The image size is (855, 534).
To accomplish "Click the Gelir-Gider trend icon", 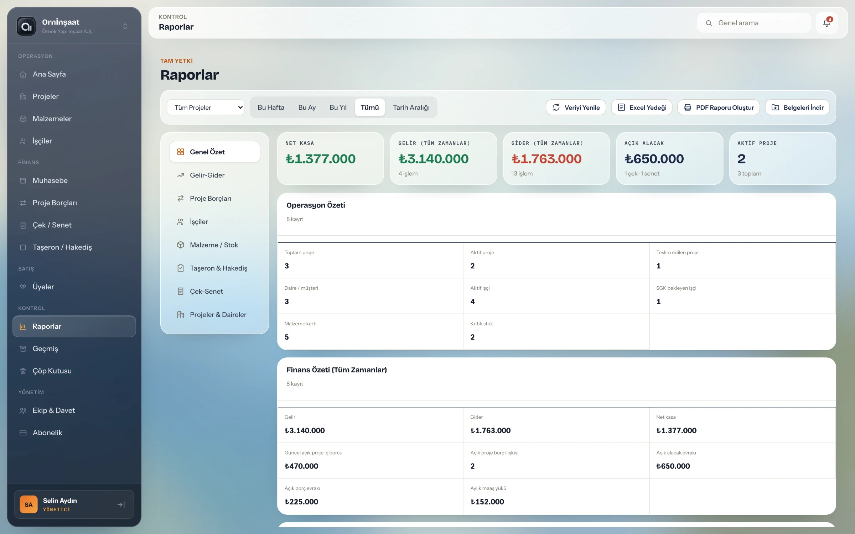I will (x=181, y=175).
